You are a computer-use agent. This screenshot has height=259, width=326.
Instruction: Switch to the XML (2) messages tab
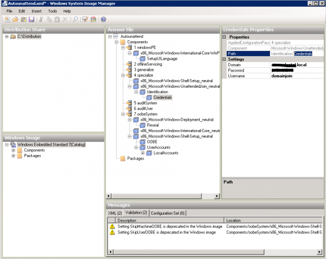(115, 213)
